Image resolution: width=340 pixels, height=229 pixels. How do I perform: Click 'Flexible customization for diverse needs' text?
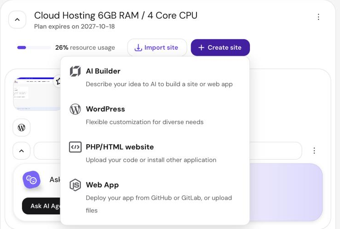click(144, 122)
